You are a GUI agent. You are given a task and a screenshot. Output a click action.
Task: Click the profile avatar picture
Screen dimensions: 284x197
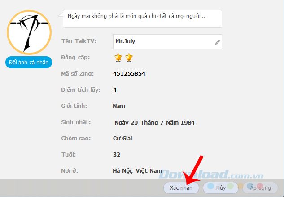pos(29,32)
